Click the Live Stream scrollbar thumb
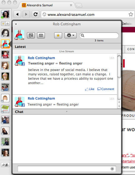The width and height of the screenshot is (135, 175). pos(119,66)
